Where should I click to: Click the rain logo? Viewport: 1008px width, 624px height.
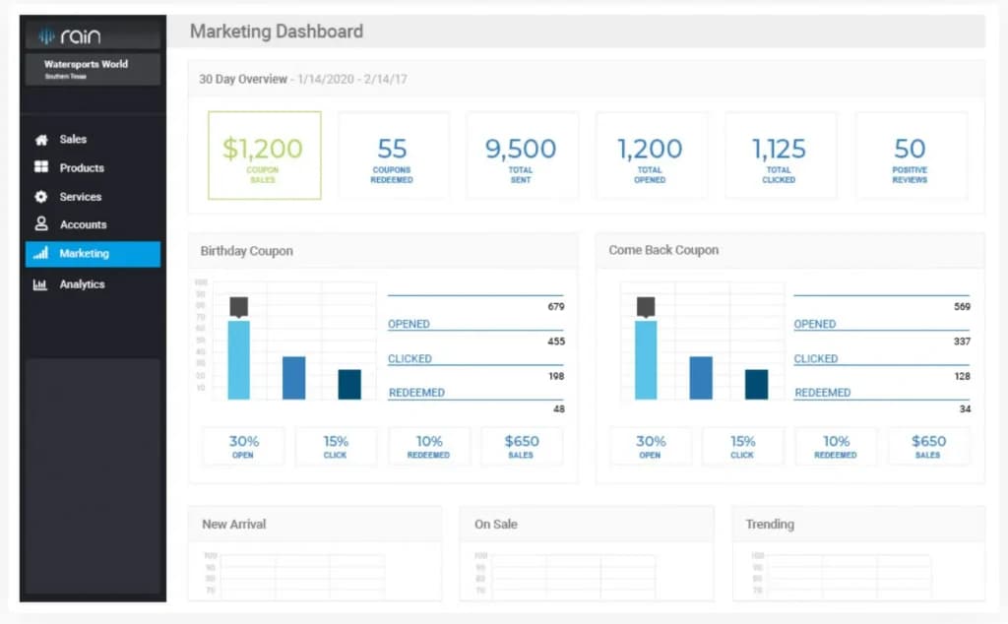tap(70, 36)
